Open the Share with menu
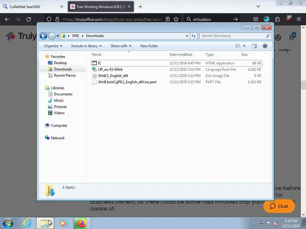Screen dimensions: 306x229 coord(121,46)
